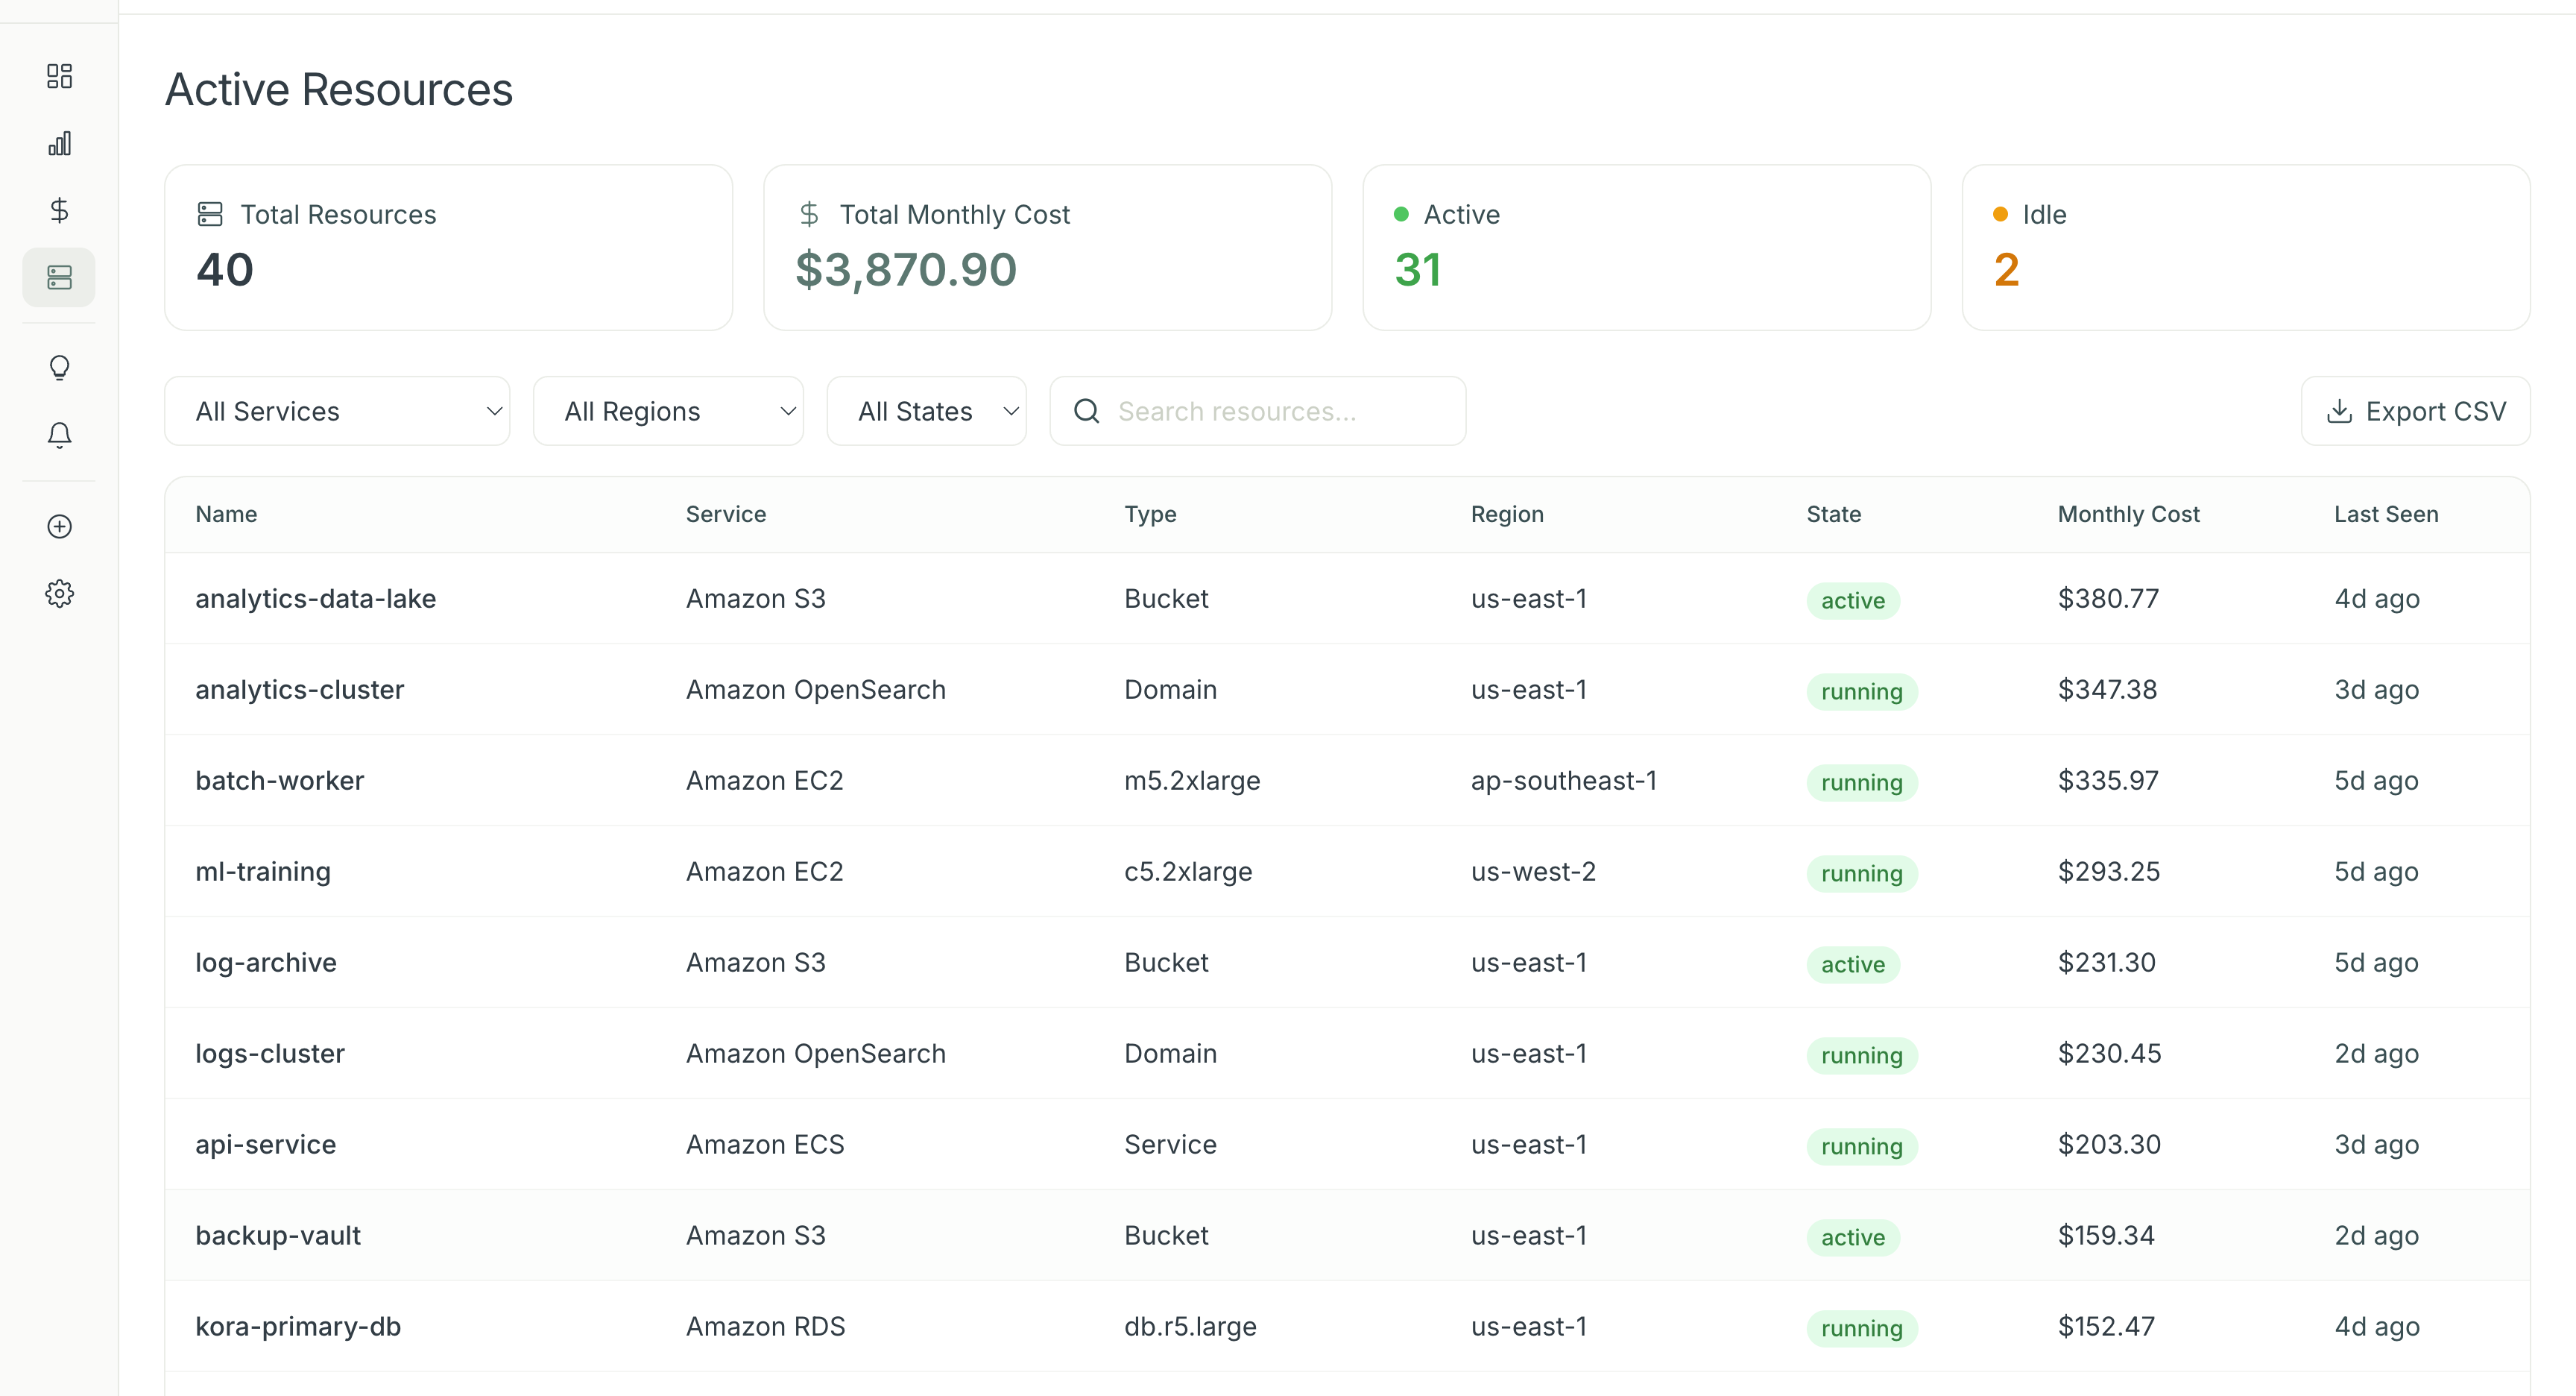
Task: Click running badge in api-service row
Action: point(1861,1147)
